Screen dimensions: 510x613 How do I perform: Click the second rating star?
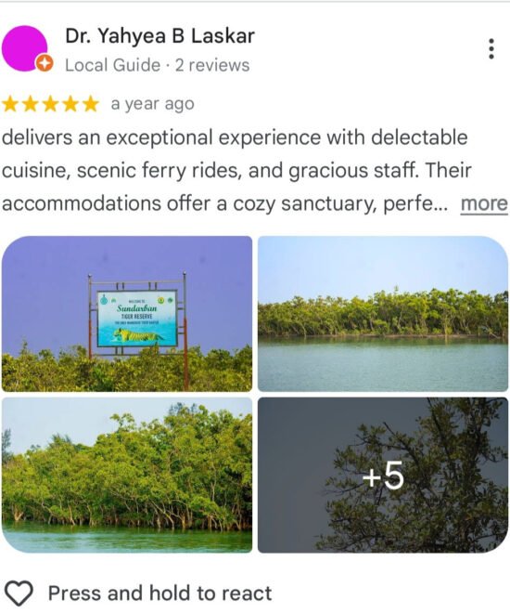(x=31, y=104)
